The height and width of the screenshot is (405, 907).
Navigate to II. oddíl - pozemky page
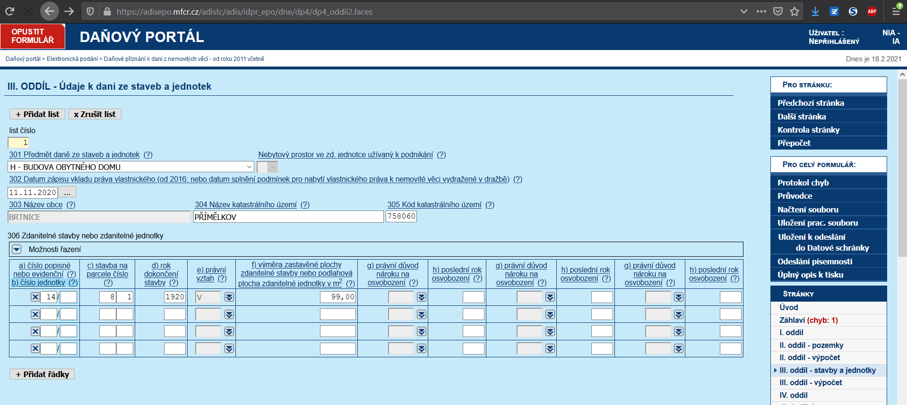coord(811,345)
